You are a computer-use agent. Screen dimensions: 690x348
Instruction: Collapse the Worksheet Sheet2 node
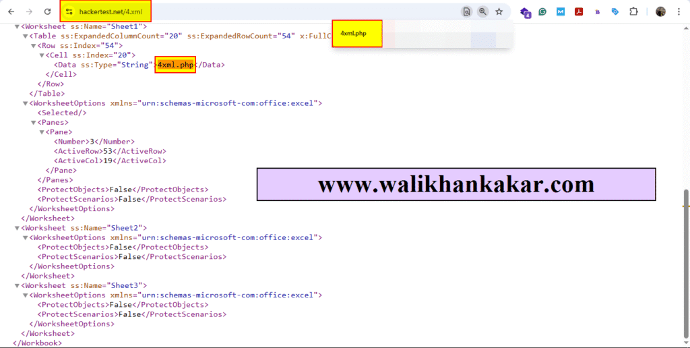pyautogui.click(x=17, y=228)
